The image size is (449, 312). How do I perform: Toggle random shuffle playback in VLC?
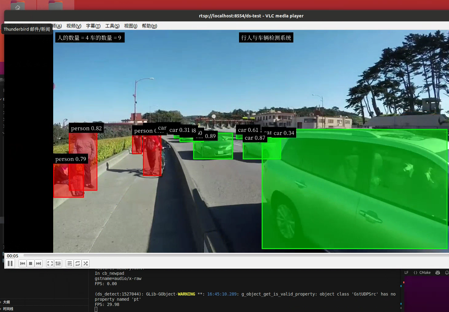pos(86,263)
